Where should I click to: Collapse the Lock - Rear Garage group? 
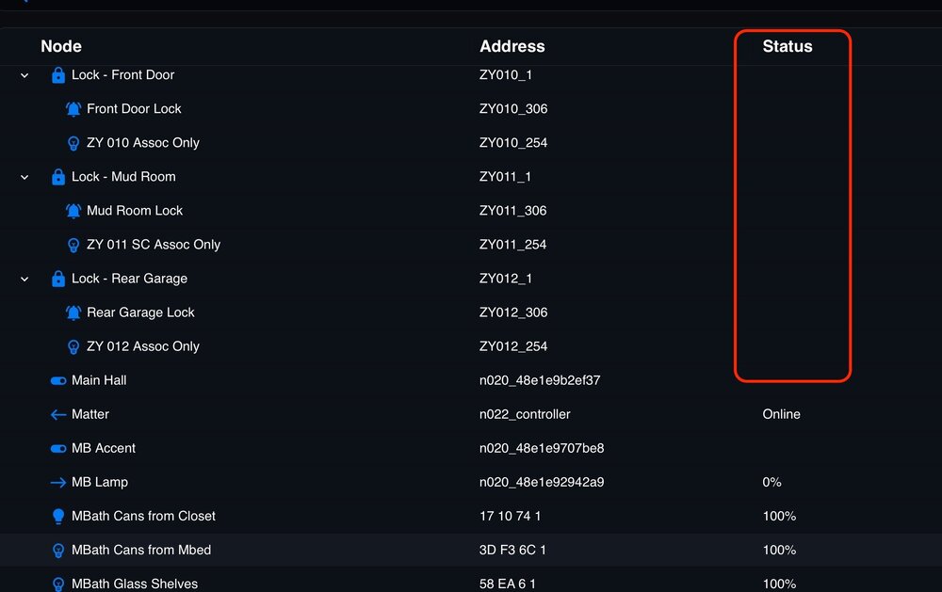coord(24,279)
